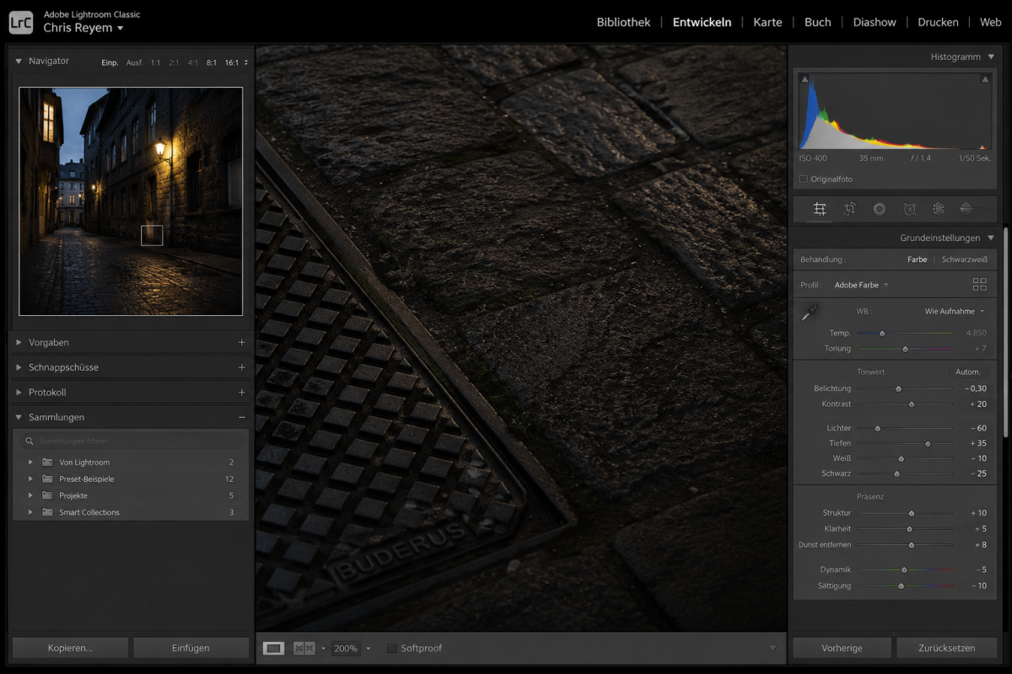Switch to the Bibliothek module
The image size is (1012, 674).
(x=623, y=22)
